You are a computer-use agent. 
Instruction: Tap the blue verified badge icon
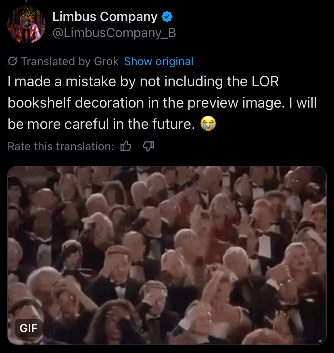click(x=167, y=17)
